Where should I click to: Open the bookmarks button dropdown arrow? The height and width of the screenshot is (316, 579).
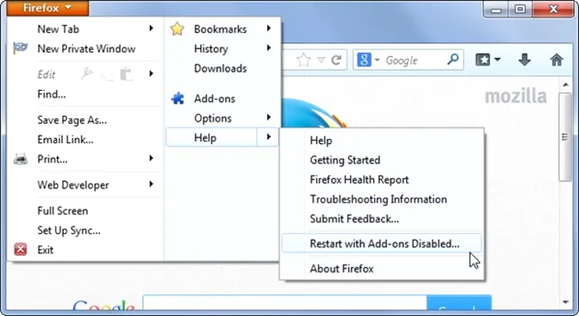coord(497,60)
